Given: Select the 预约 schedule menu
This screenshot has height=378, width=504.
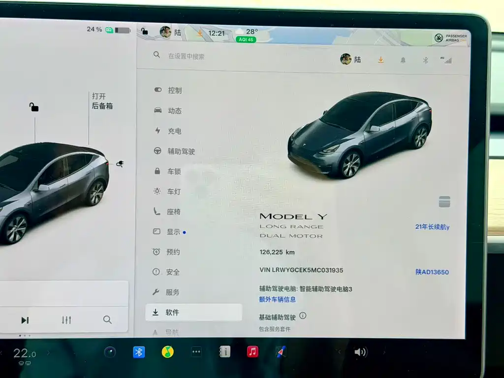Looking at the screenshot, I should (166, 252).
